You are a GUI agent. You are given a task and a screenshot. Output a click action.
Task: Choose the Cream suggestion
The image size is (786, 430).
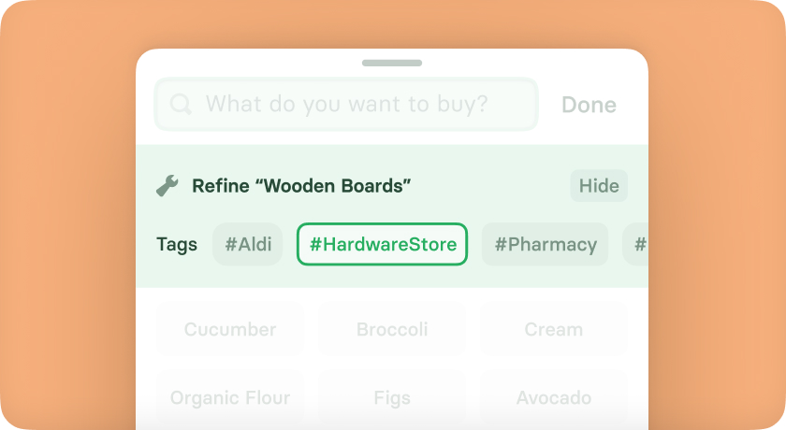click(554, 329)
